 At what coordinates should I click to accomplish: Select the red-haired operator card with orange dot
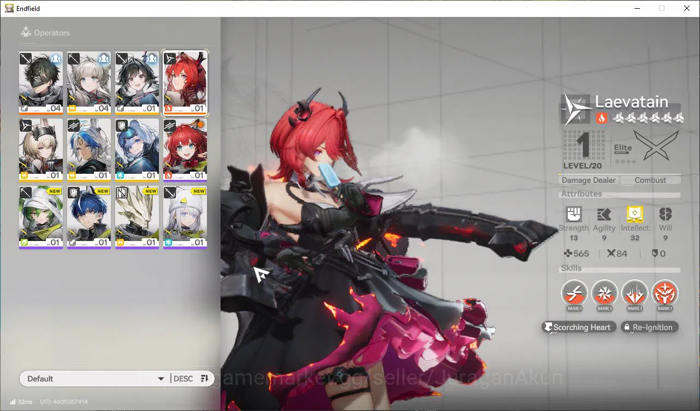[x=185, y=150]
